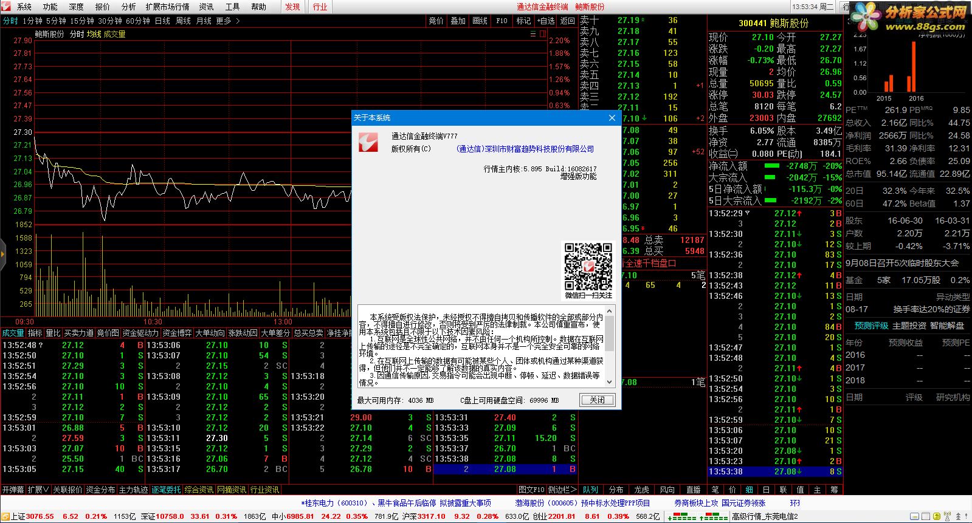The image size is (972, 523).
Task: Switch to the 1分钟 period tab
Action: [32, 21]
